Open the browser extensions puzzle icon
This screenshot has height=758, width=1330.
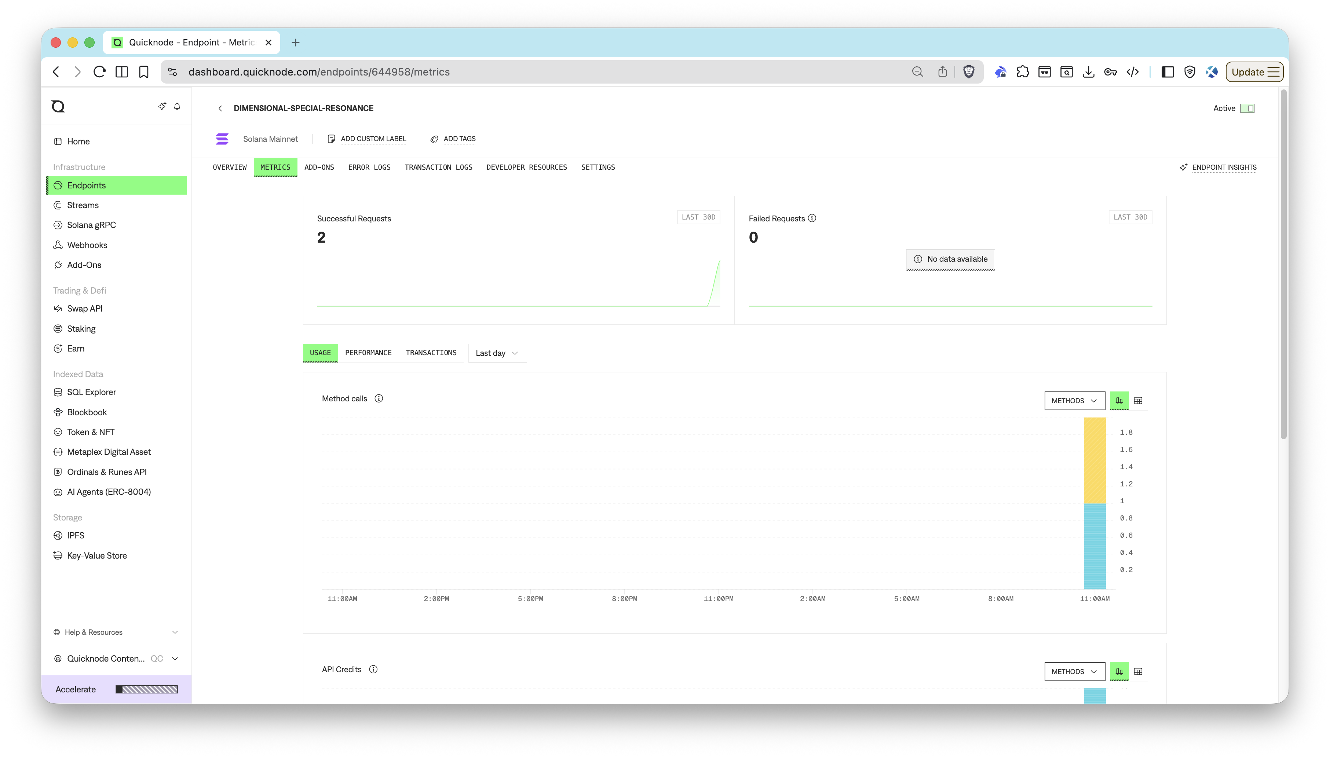tap(1023, 72)
